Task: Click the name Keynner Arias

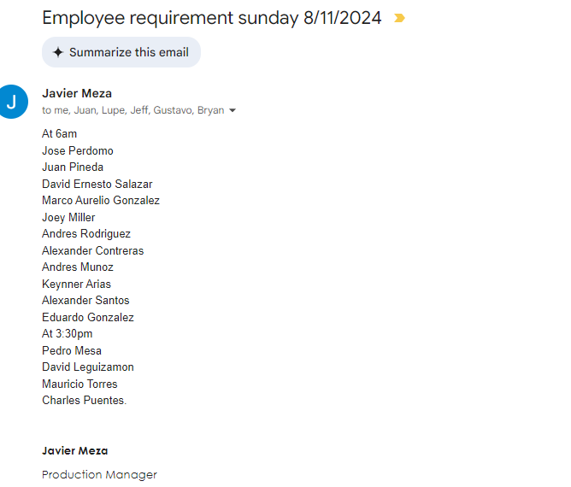Action: 76,285
